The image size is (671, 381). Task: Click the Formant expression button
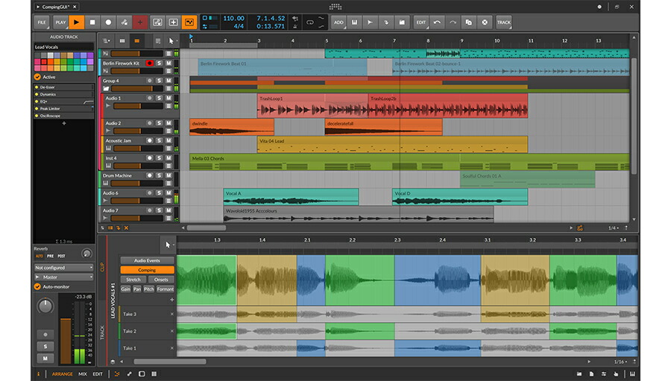tap(166, 289)
